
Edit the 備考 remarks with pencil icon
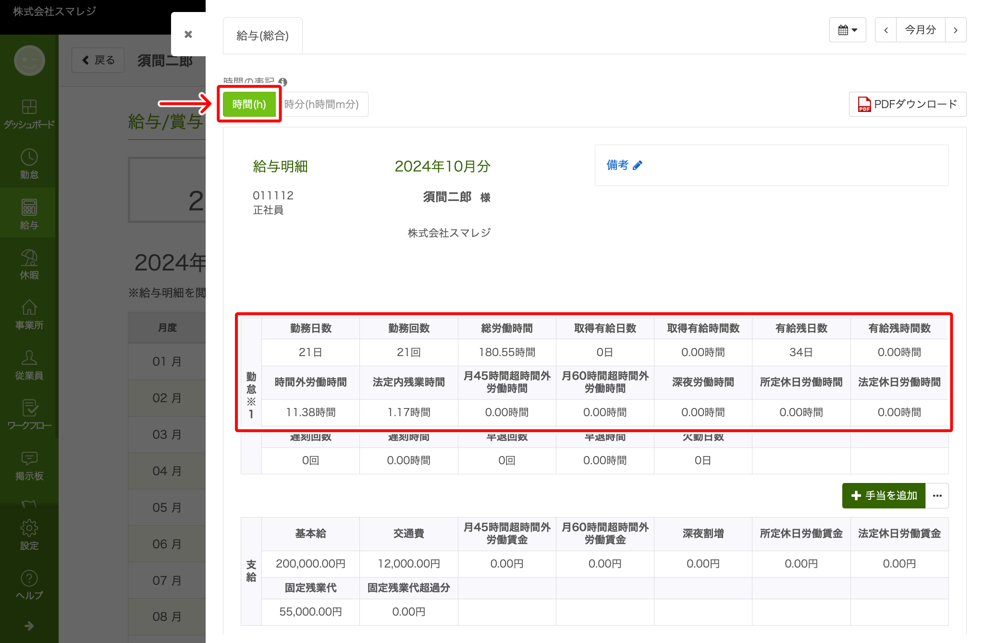tap(638, 165)
